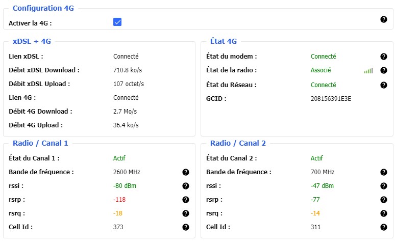Click the red rsrp value -118
The width and height of the screenshot is (395, 245).
119,200
